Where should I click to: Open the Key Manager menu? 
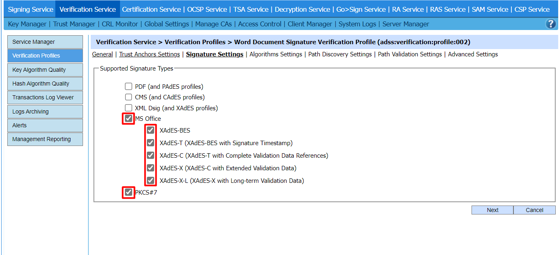click(x=27, y=24)
